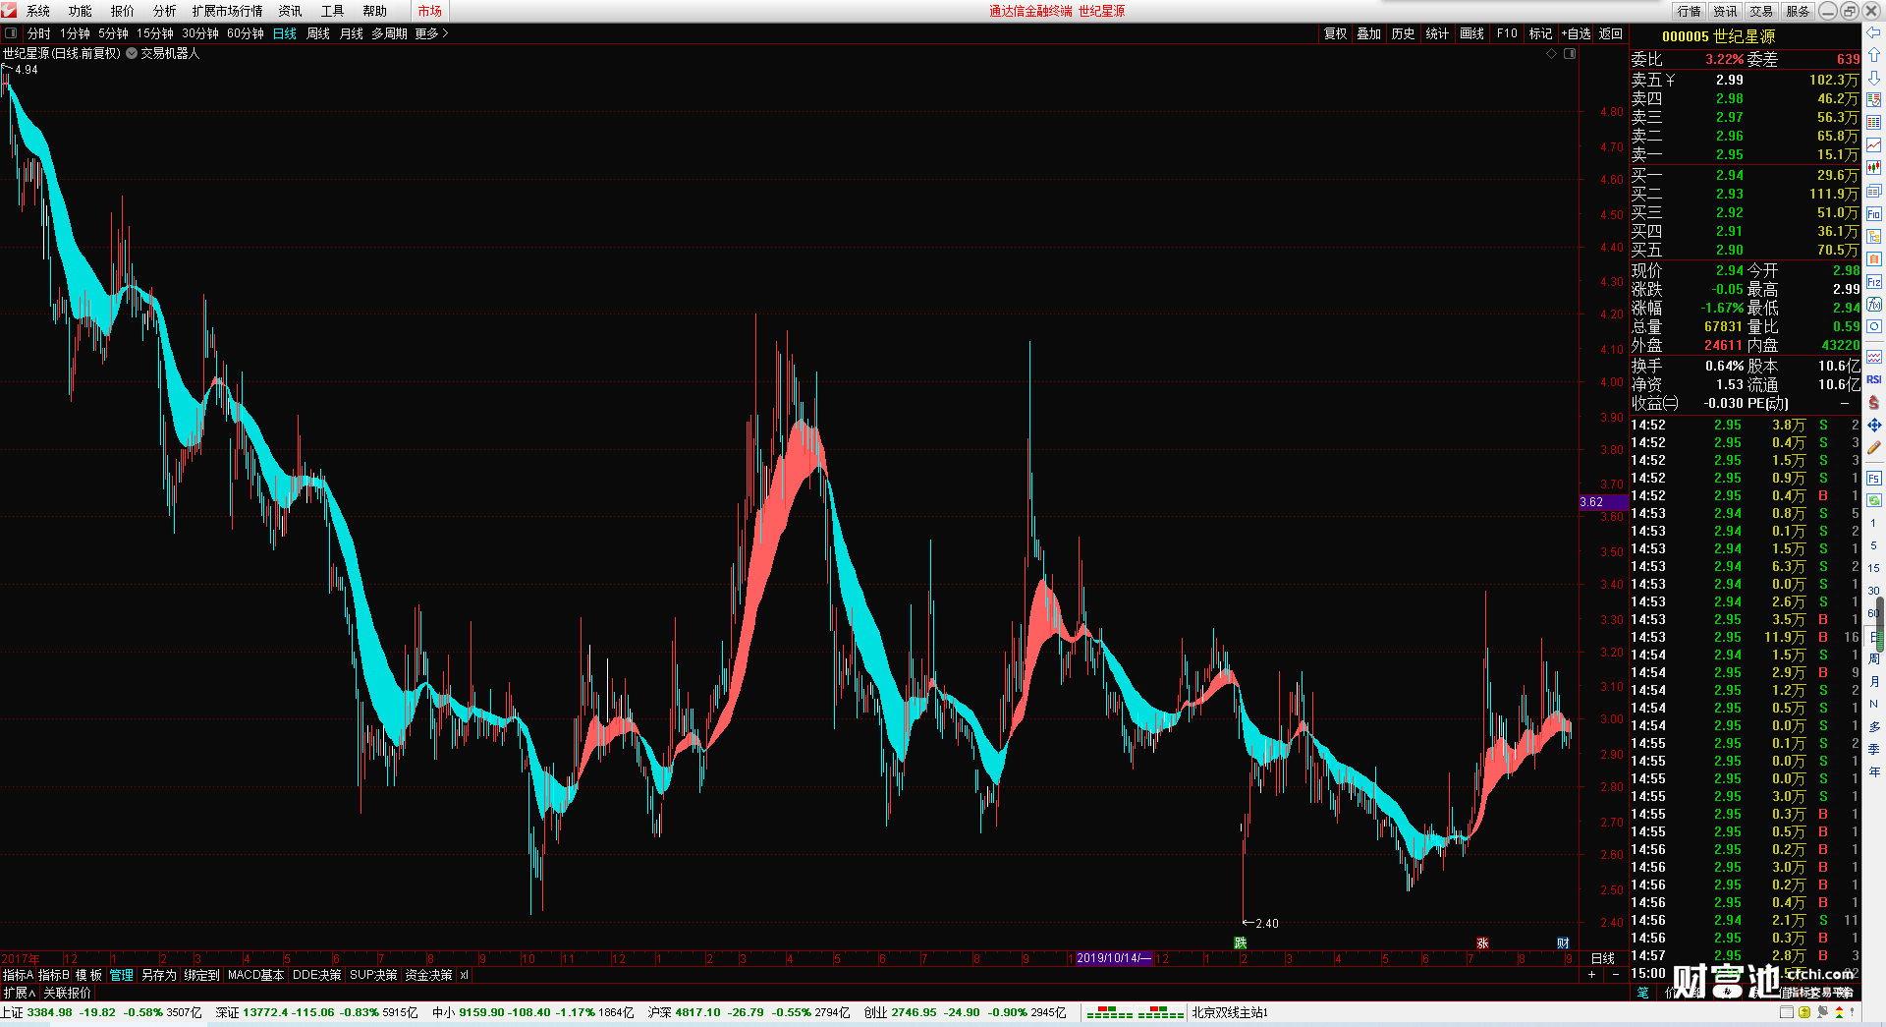
Task: Select the 指标A tab at the bottom
Action: 18,975
